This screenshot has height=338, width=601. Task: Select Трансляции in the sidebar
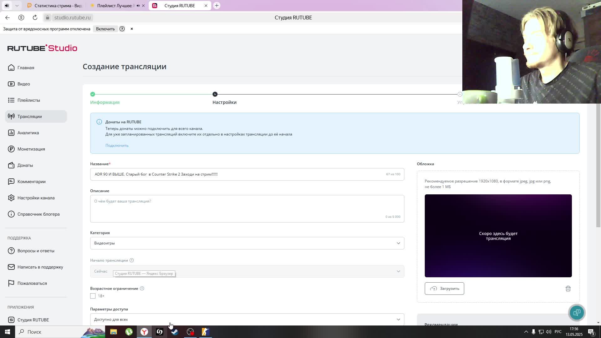click(x=36, y=116)
